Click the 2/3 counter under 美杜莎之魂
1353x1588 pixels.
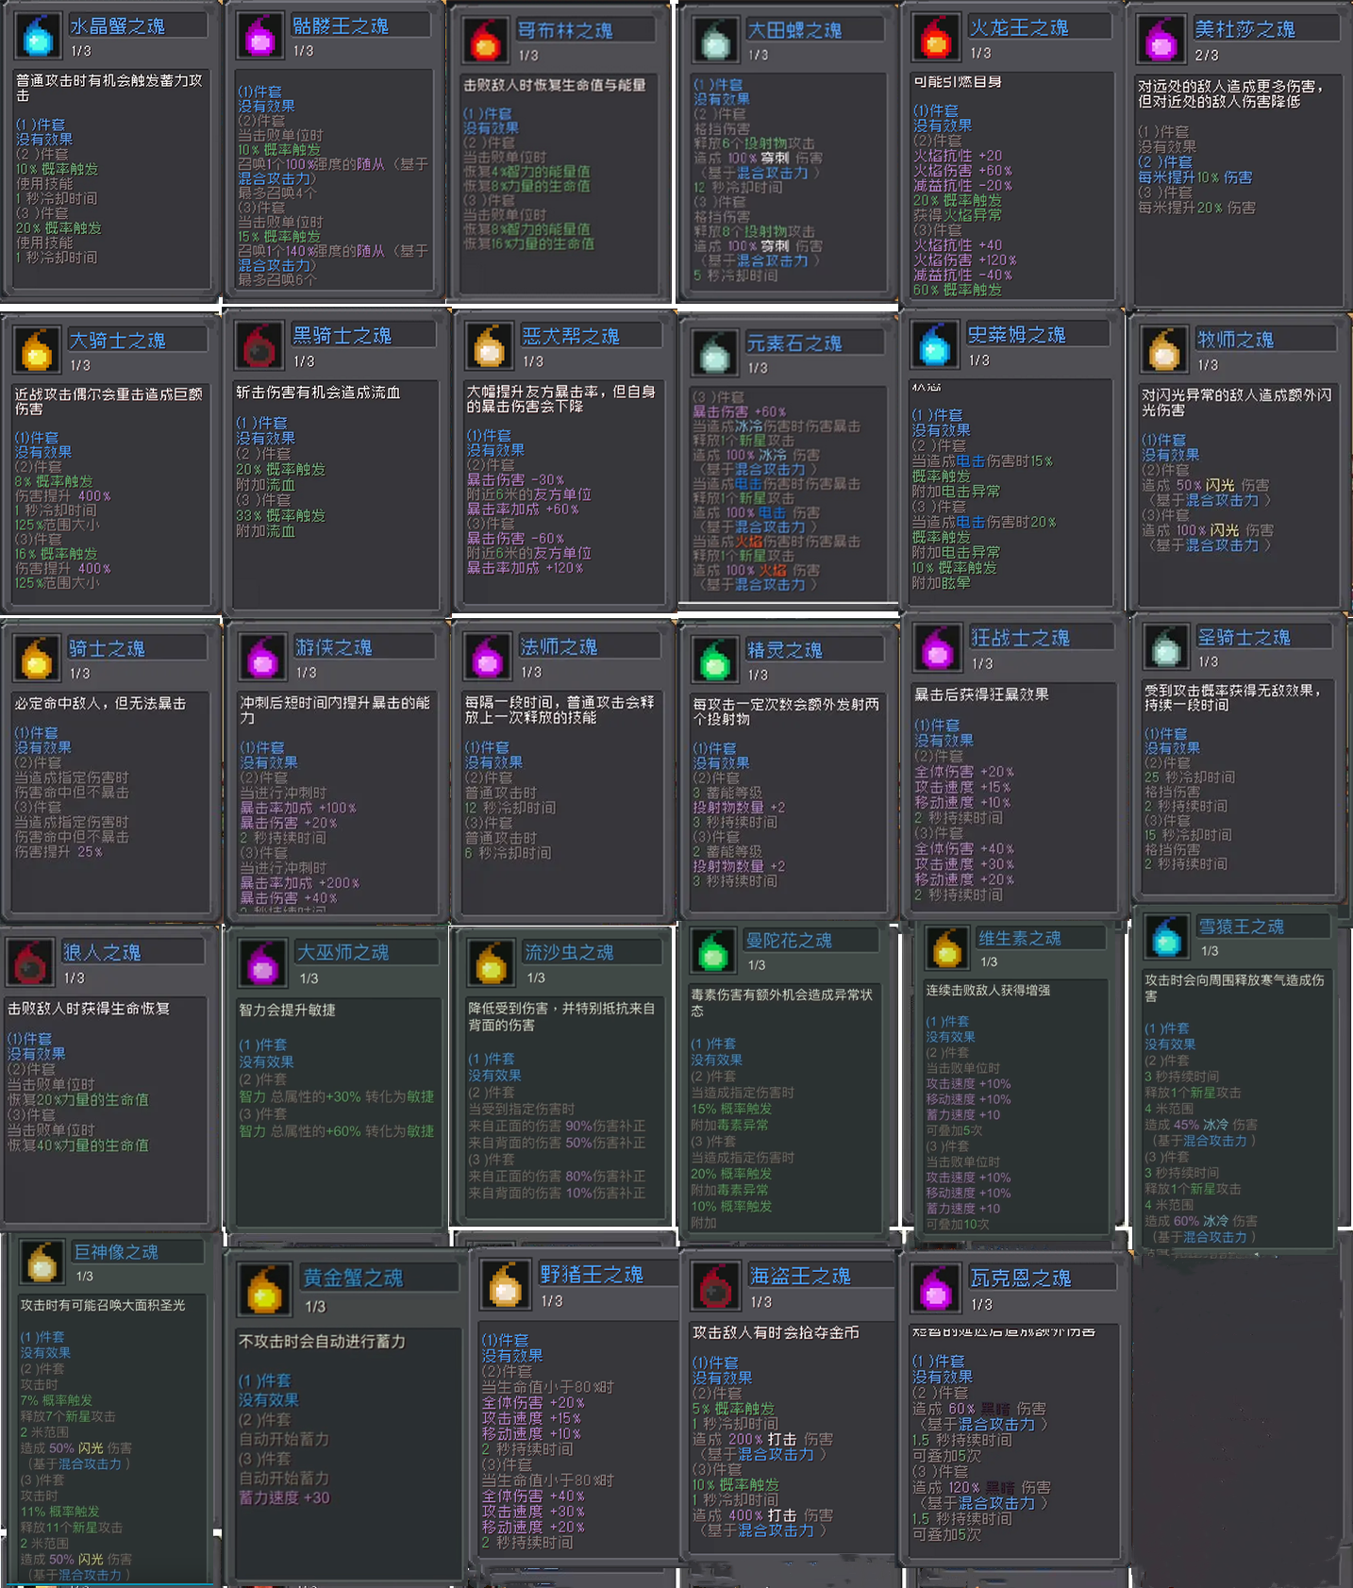1206,56
